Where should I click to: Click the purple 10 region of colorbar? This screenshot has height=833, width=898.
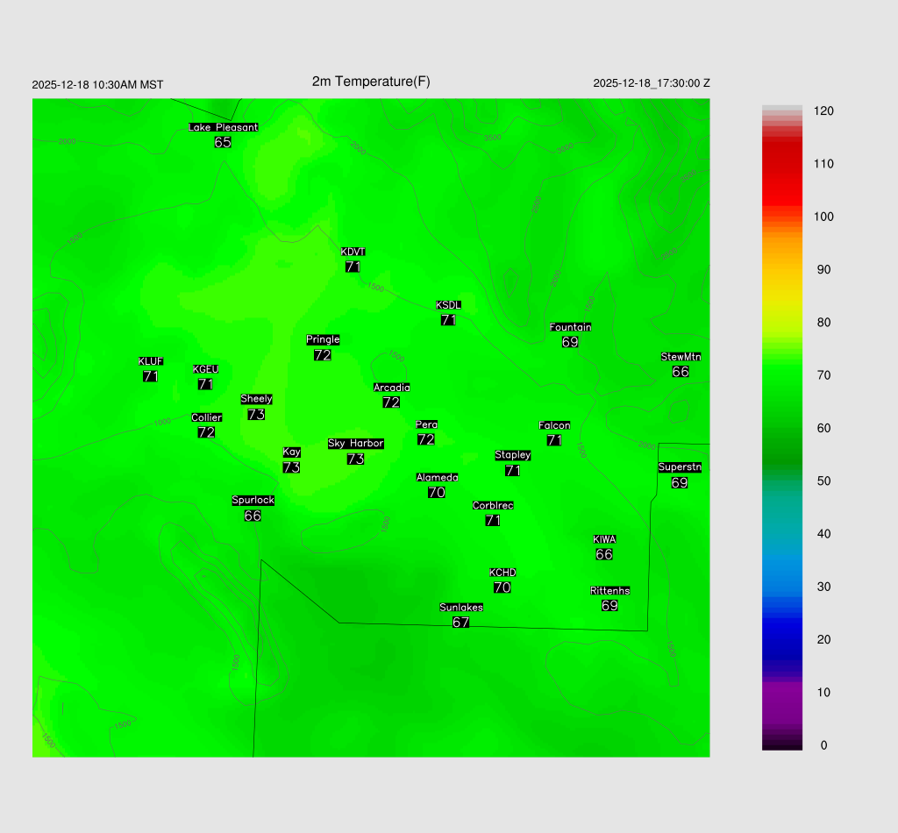point(782,693)
